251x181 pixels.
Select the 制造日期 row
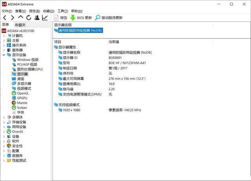68,68
